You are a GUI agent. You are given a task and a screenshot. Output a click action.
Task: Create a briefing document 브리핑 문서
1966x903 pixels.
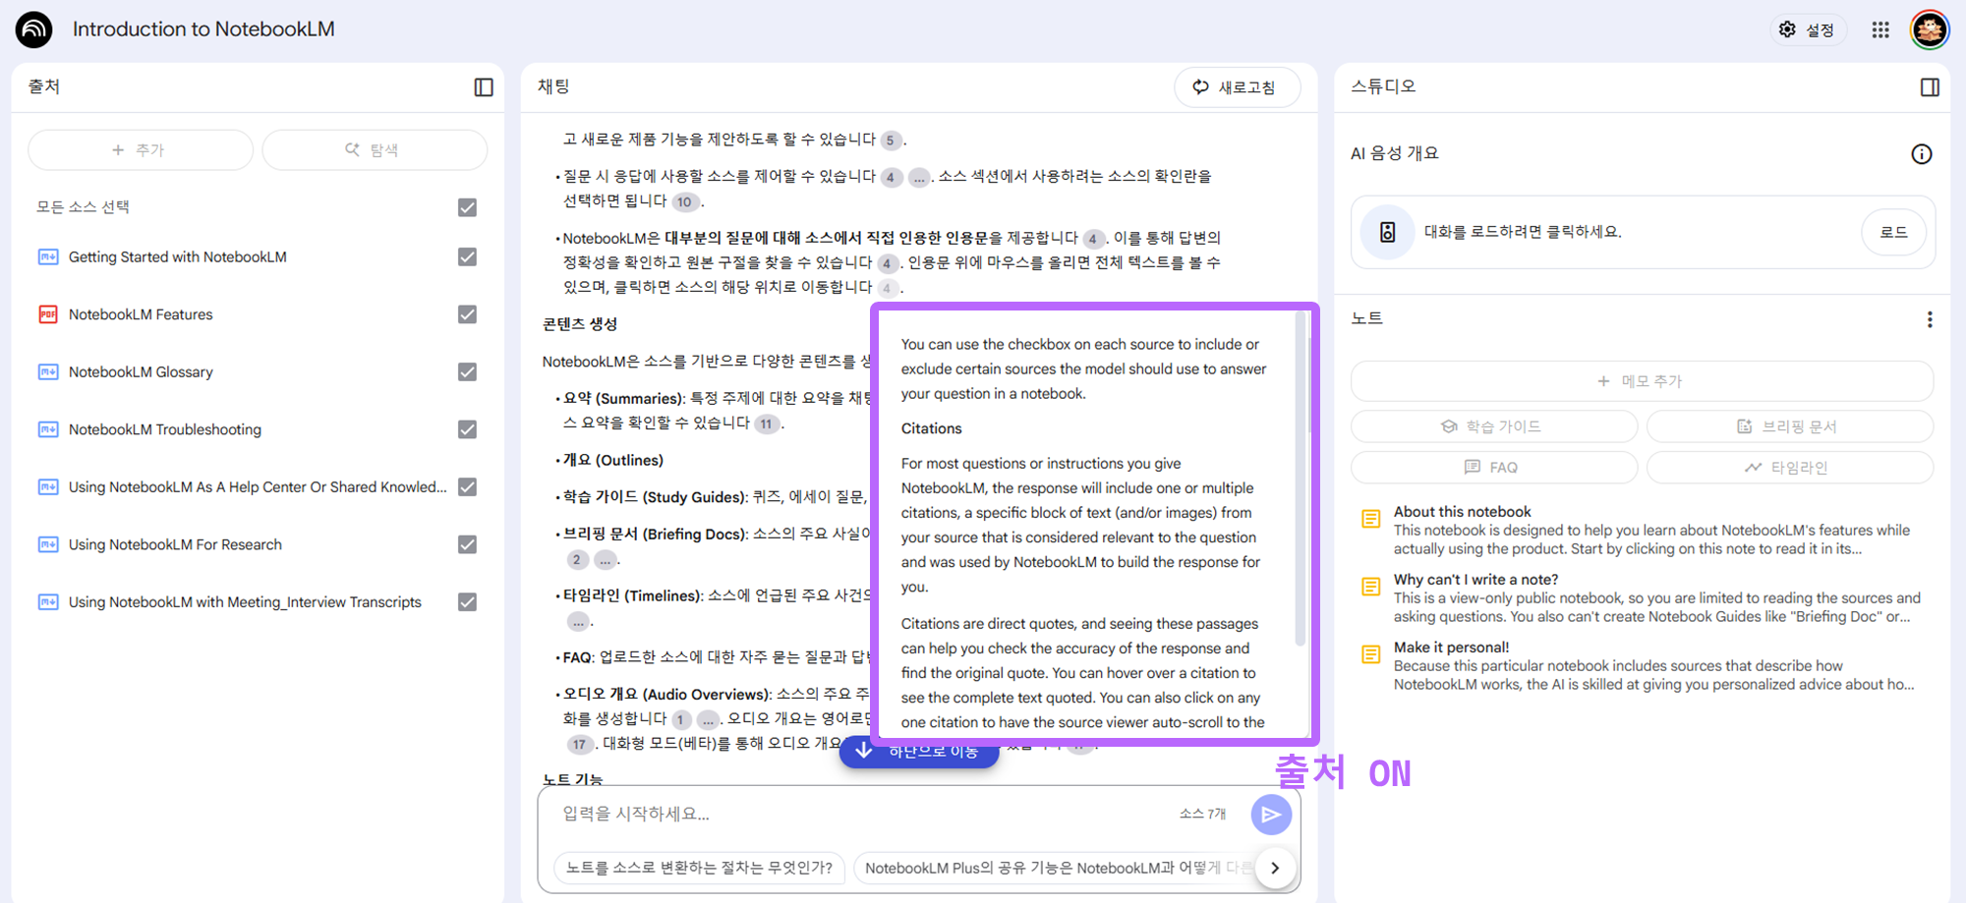point(1789,426)
